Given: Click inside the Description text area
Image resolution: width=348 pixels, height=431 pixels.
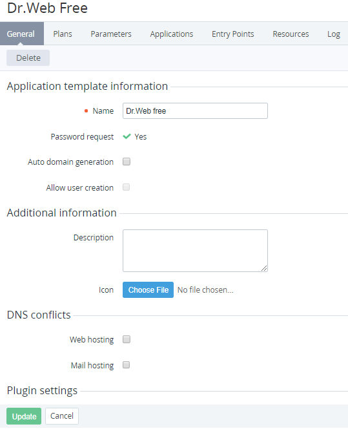Looking at the screenshot, I should (195, 251).
